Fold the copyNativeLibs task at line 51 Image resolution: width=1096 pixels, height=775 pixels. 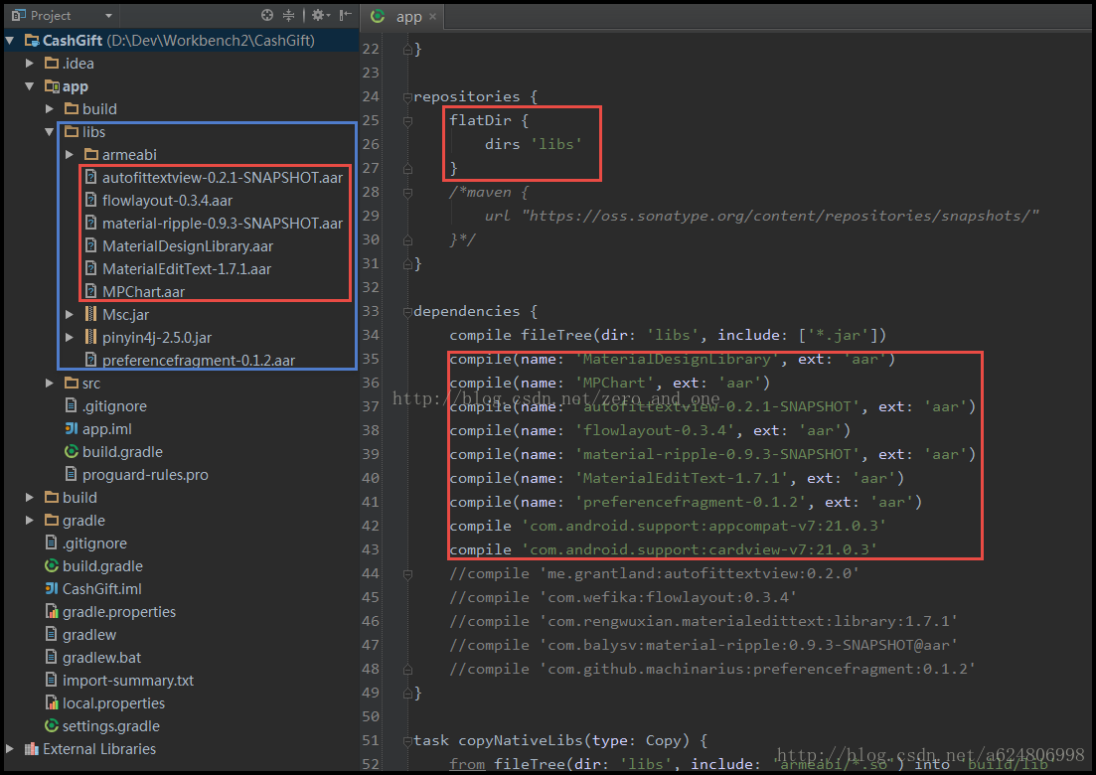[407, 741]
